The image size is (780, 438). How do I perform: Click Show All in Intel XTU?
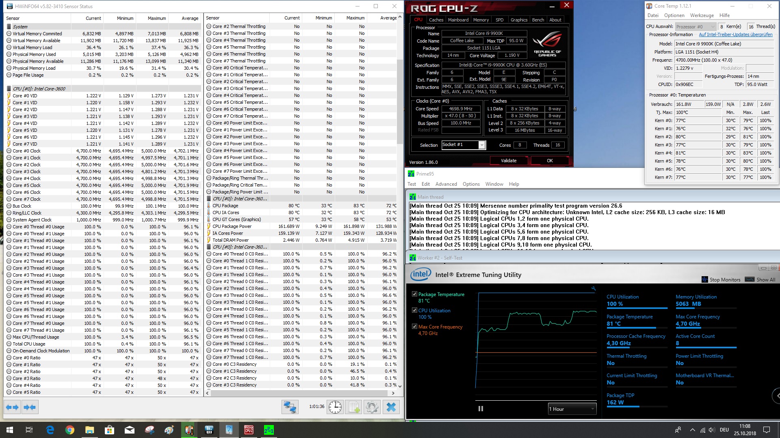click(x=761, y=279)
